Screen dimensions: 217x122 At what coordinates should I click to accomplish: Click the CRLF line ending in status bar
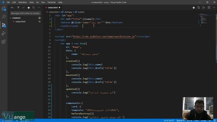(x=196, y=121)
